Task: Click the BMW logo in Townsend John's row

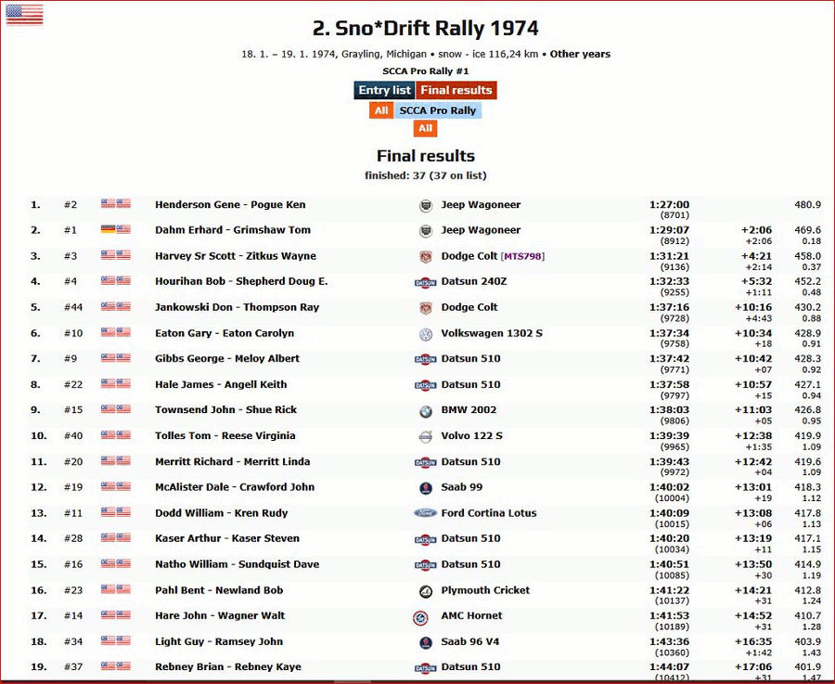Action: pos(426,411)
